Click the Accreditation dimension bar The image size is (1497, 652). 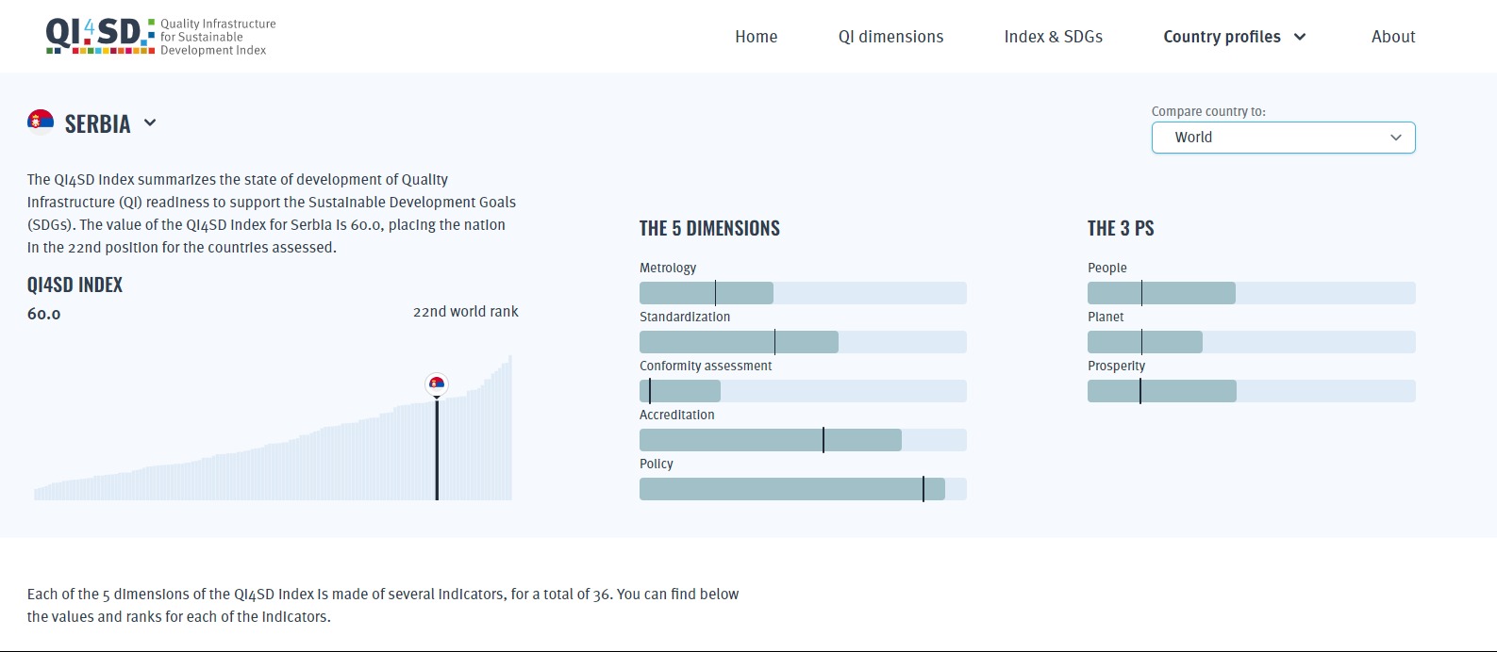click(803, 440)
